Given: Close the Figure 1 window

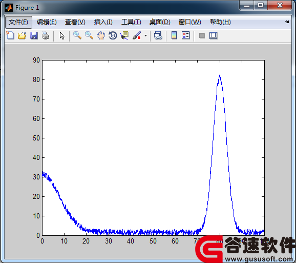Looking at the screenshot, I should pos(280,5).
